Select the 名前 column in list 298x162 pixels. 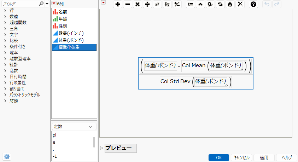(74, 12)
